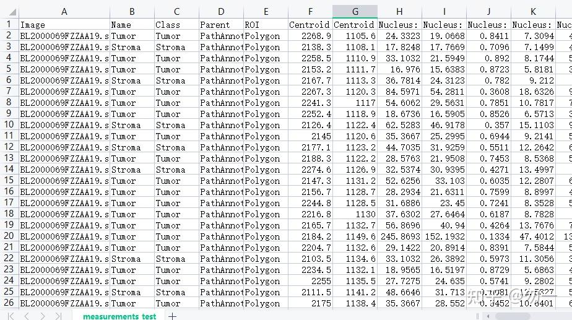Click the horizontal scrollbar left arrow
The image size is (572, 320).
(488, 316)
